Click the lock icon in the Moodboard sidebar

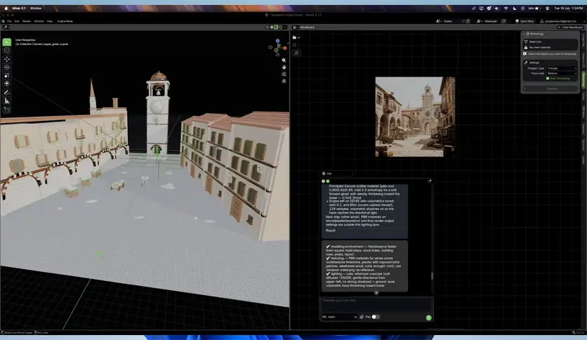tap(296, 53)
